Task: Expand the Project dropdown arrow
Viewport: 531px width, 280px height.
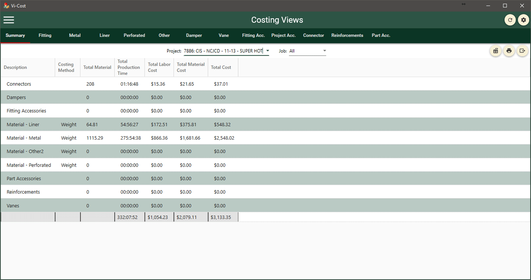Action: [x=267, y=51]
